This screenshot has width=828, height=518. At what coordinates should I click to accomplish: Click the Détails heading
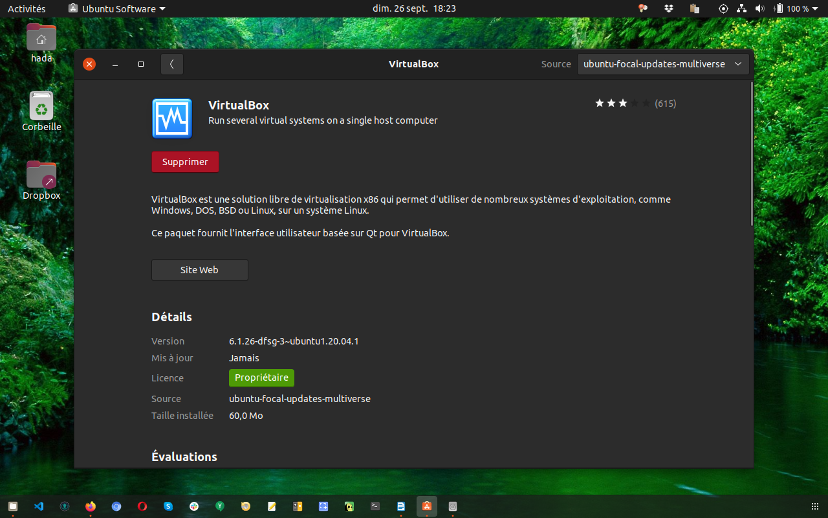pyautogui.click(x=171, y=317)
